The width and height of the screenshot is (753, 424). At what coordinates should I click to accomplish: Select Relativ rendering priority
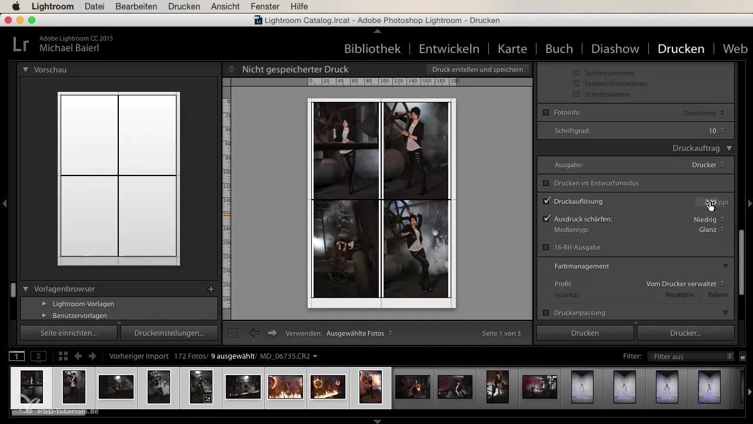click(x=718, y=294)
